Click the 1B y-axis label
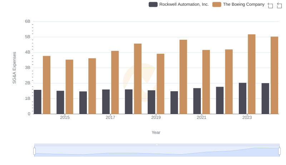The image size is (286, 165). (28, 98)
